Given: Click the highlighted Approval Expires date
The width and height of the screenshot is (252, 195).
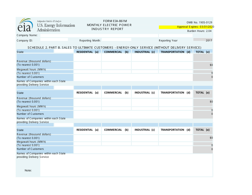Looking at the screenshot, I should 195,27.
